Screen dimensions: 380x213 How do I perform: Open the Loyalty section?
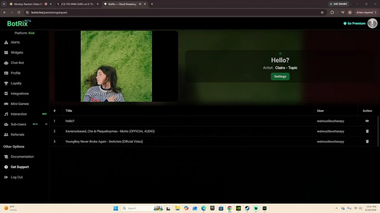click(x=16, y=83)
